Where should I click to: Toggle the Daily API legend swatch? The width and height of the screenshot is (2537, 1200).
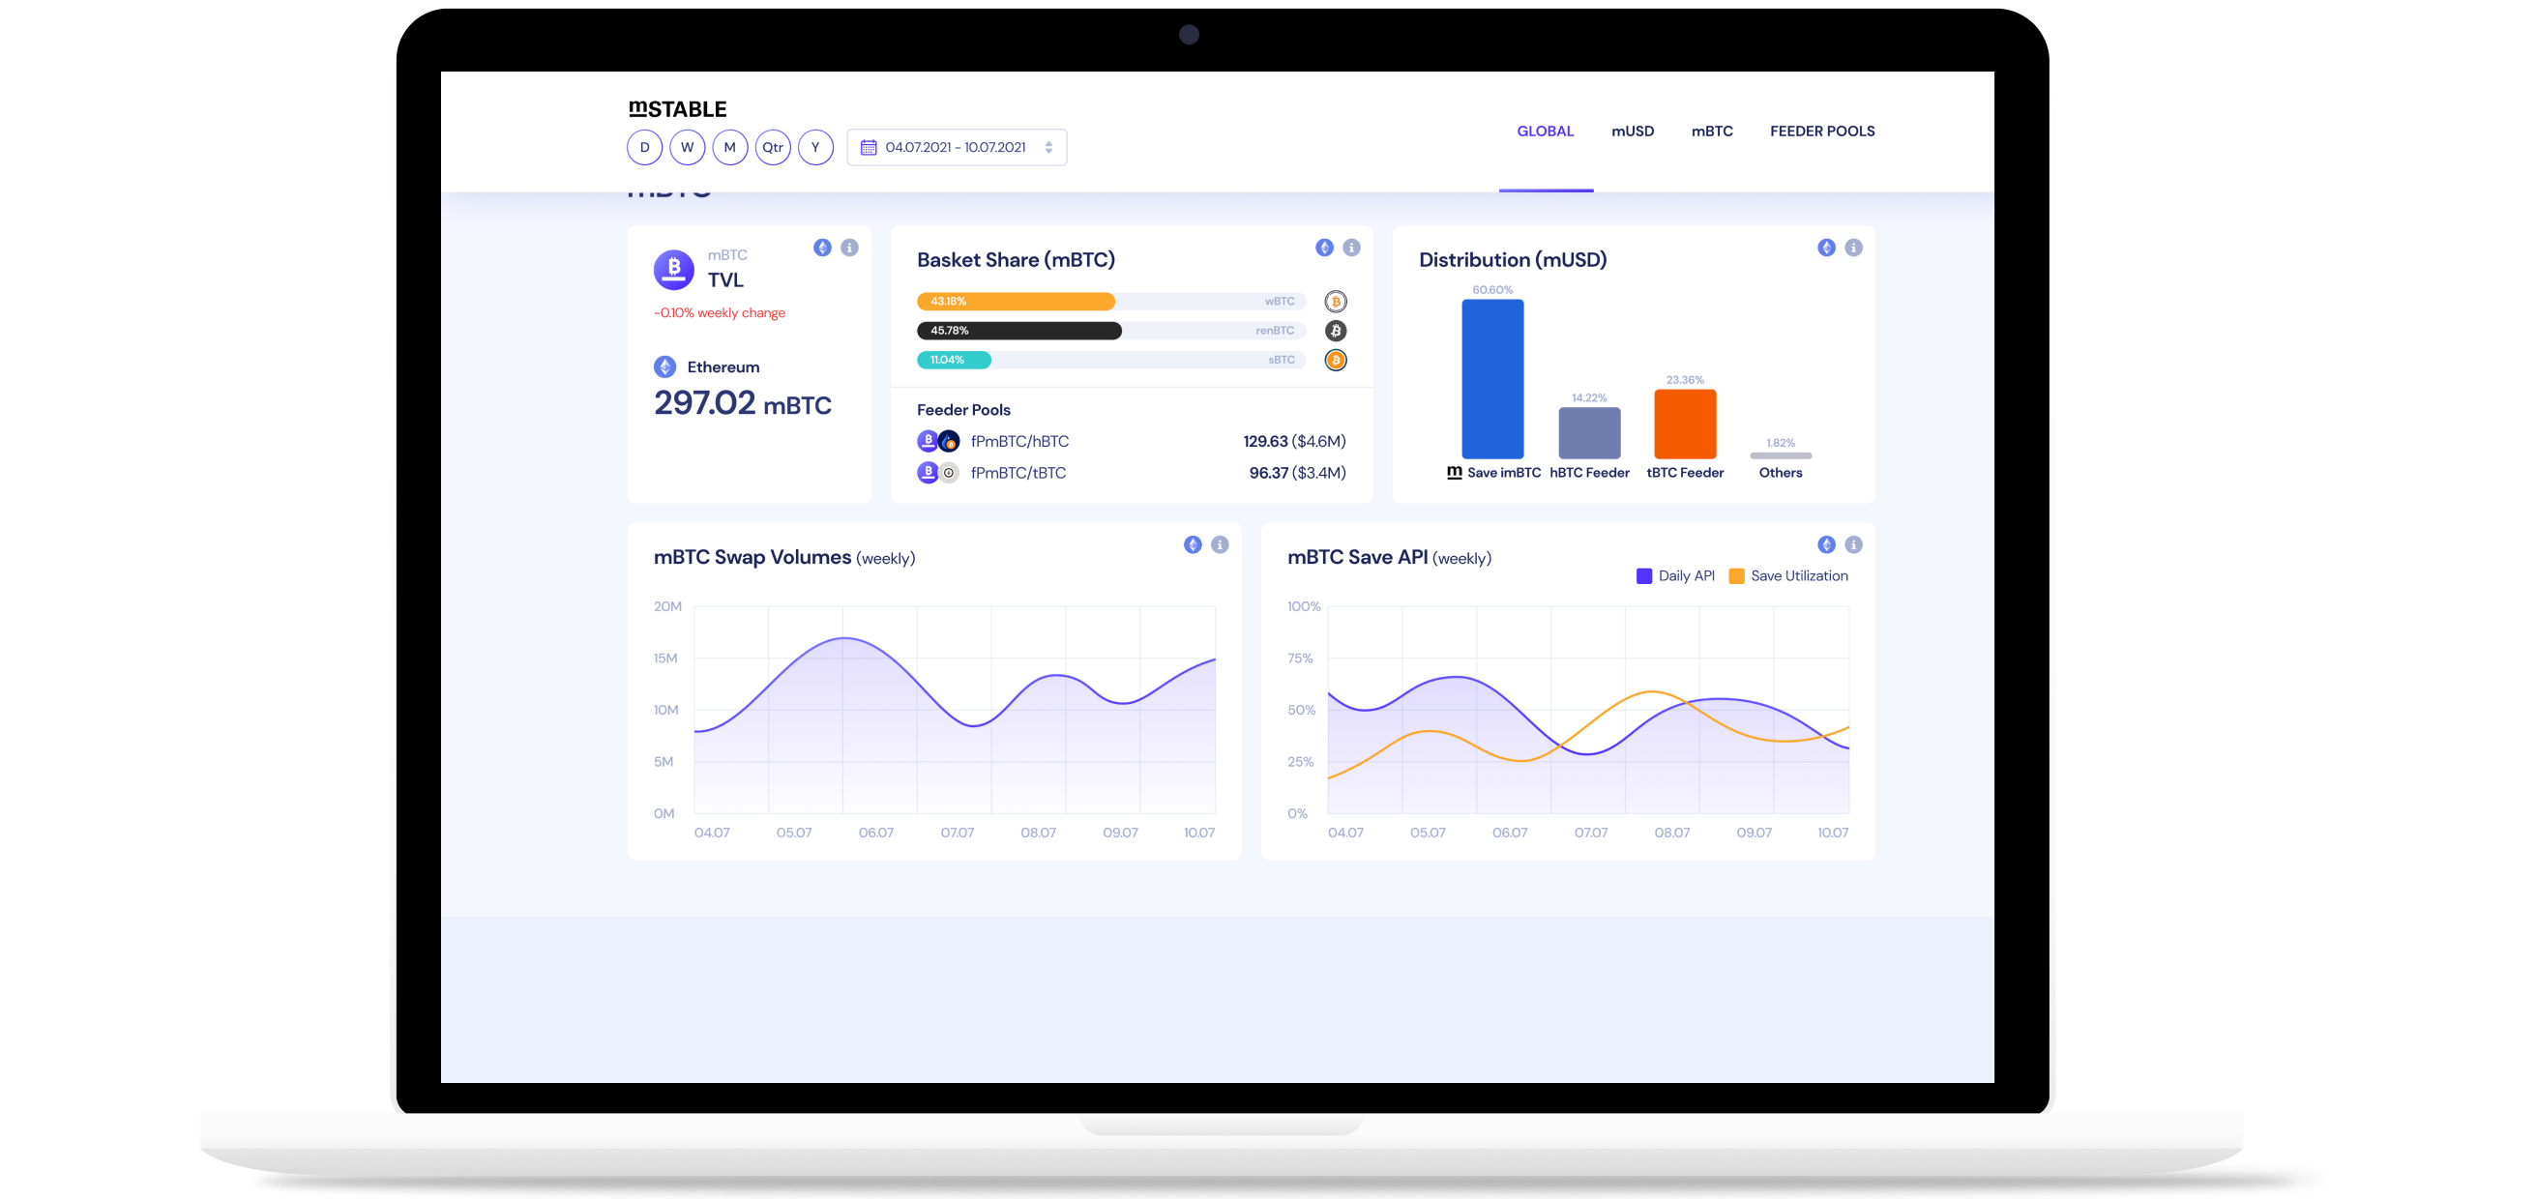point(1643,576)
